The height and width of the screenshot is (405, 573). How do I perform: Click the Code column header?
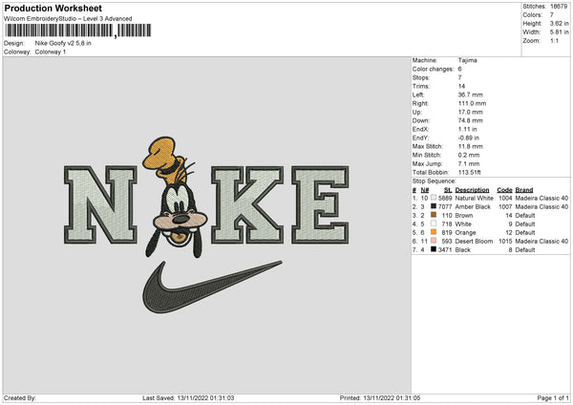504,190
